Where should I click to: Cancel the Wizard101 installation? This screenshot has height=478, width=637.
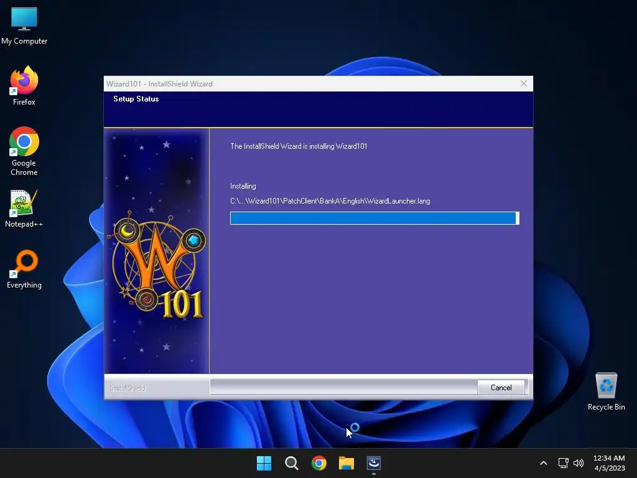coord(501,387)
